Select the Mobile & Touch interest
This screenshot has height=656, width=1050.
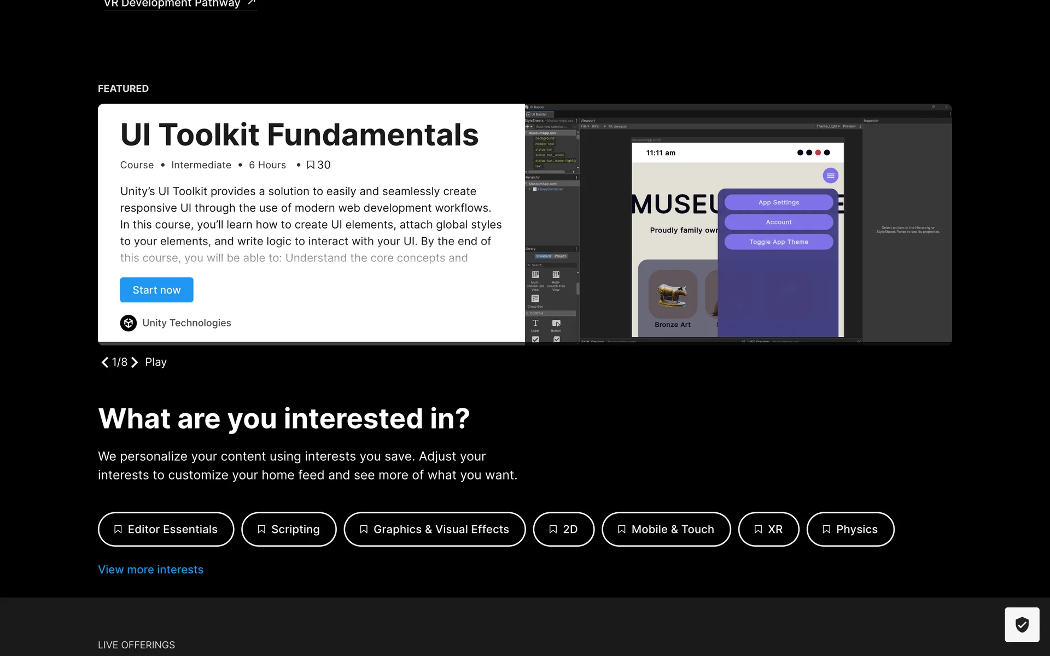pyautogui.click(x=666, y=529)
